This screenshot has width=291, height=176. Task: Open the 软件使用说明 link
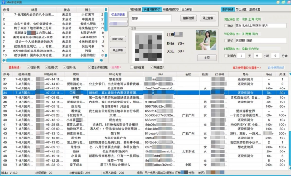tap(276, 68)
